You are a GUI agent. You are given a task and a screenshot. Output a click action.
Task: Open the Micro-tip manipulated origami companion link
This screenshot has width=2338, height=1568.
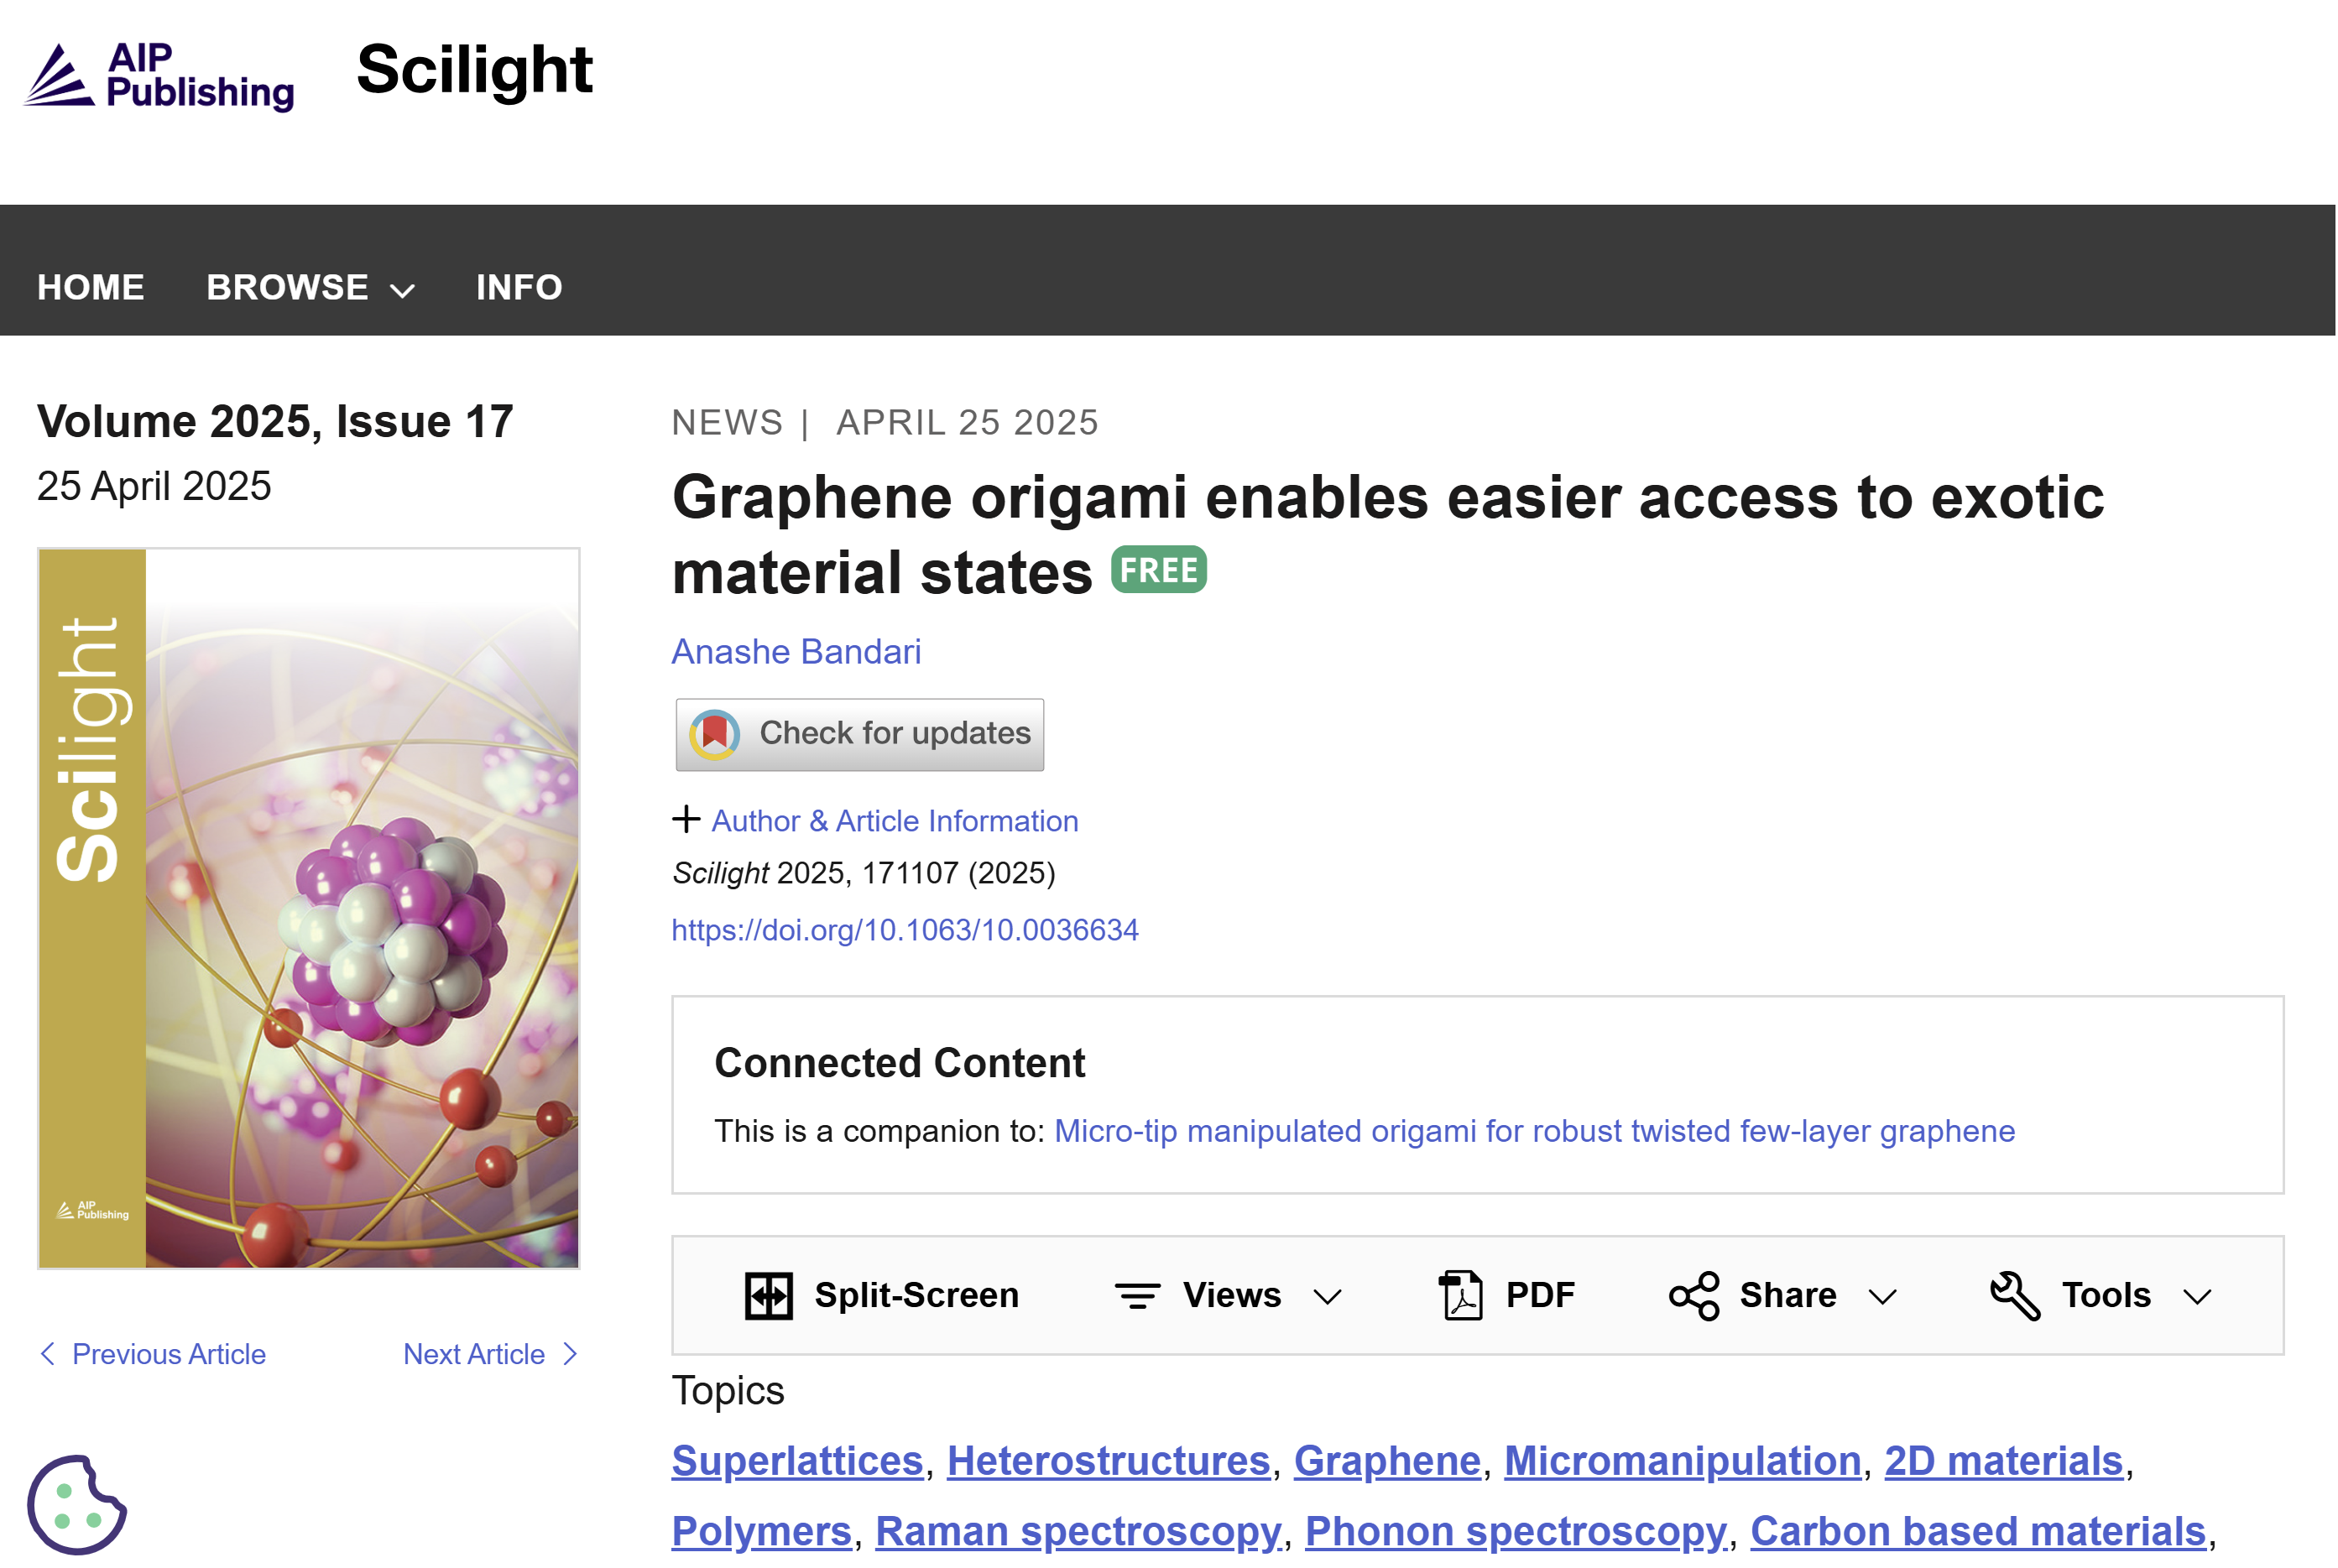point(1534,1131)
